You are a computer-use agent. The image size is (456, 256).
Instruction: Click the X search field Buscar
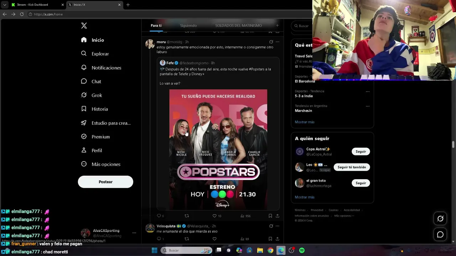point(302,26)
